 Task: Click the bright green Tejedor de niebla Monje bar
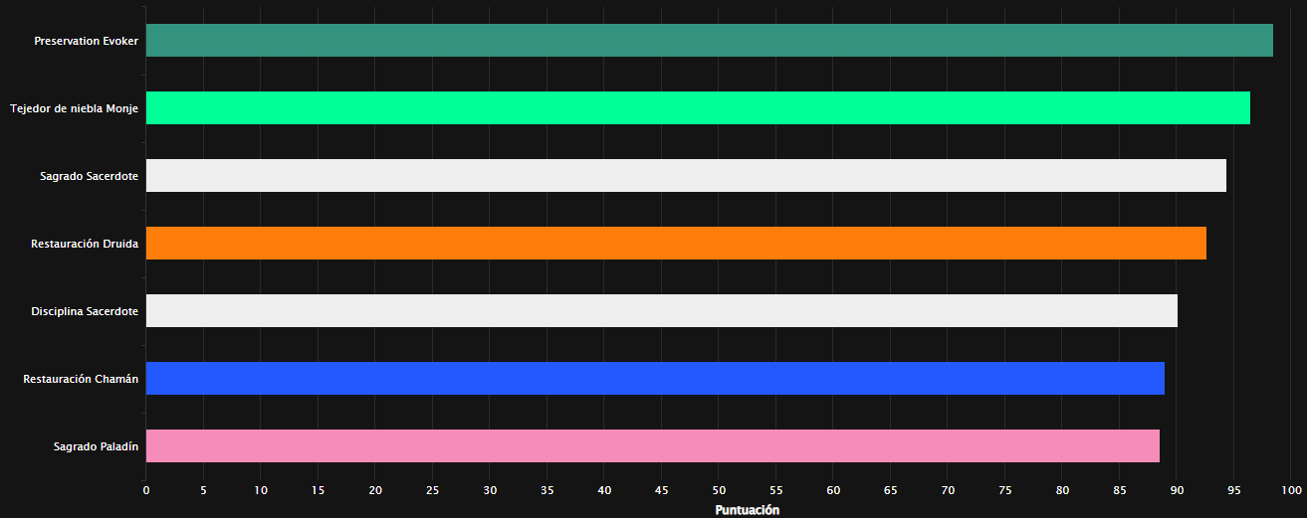pos(697,108)
